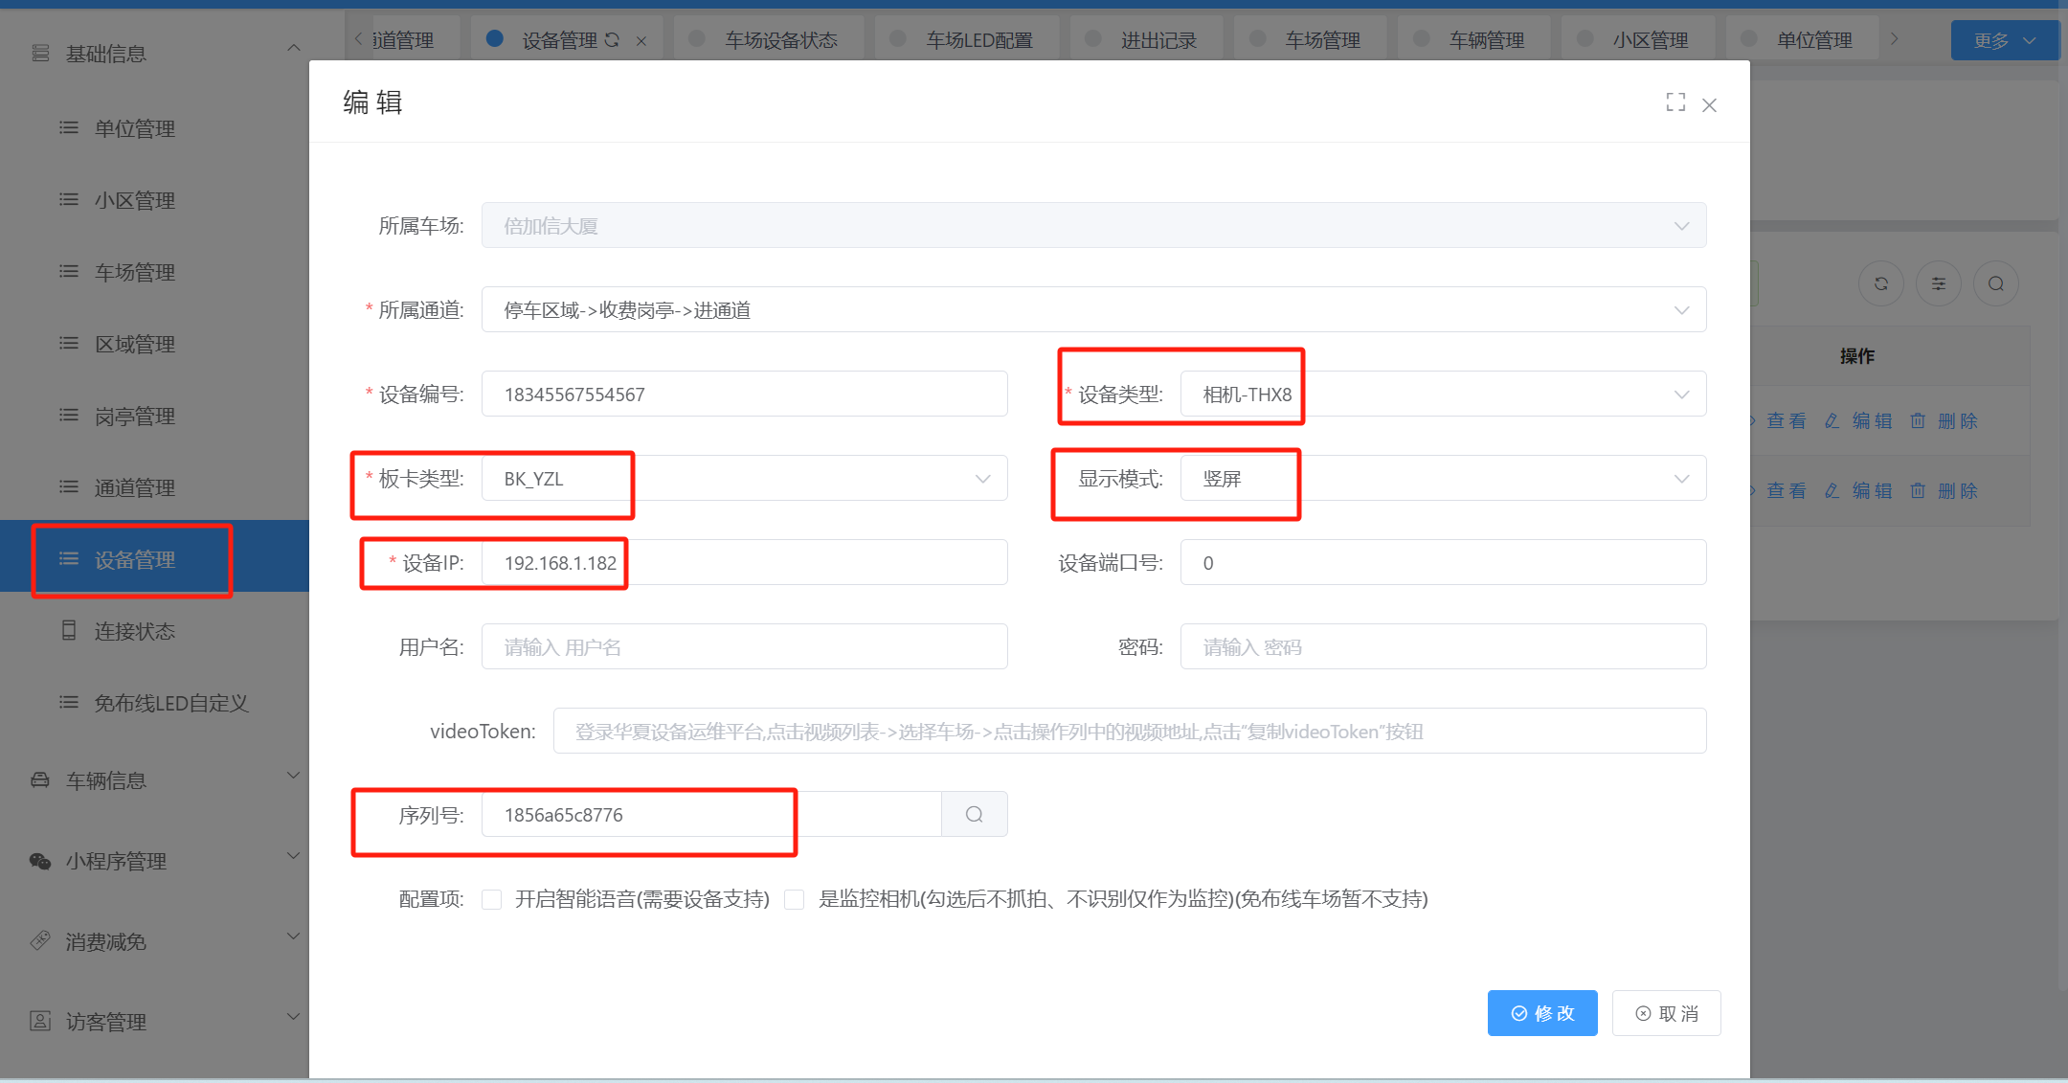Click the refresh icon in table toolbar

pos(1880,283)
